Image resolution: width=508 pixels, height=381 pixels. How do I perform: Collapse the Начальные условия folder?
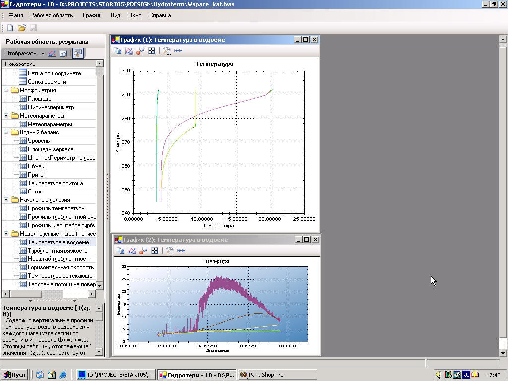pos(6,200)
